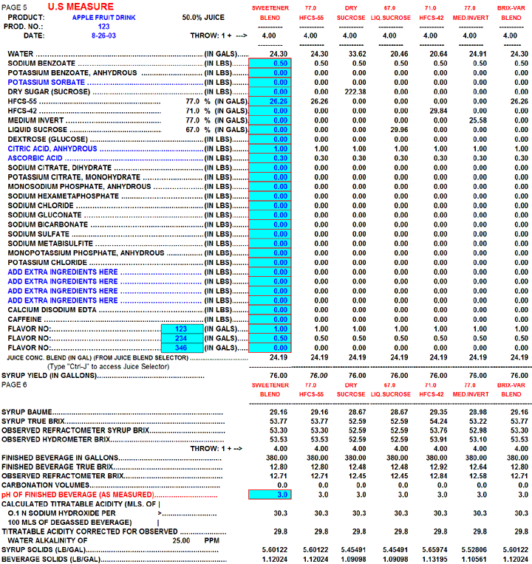Screen dimensions: 532x564
Task: Select the HFCS-55 blend cell showing 26.26
Action: [270, 101]
